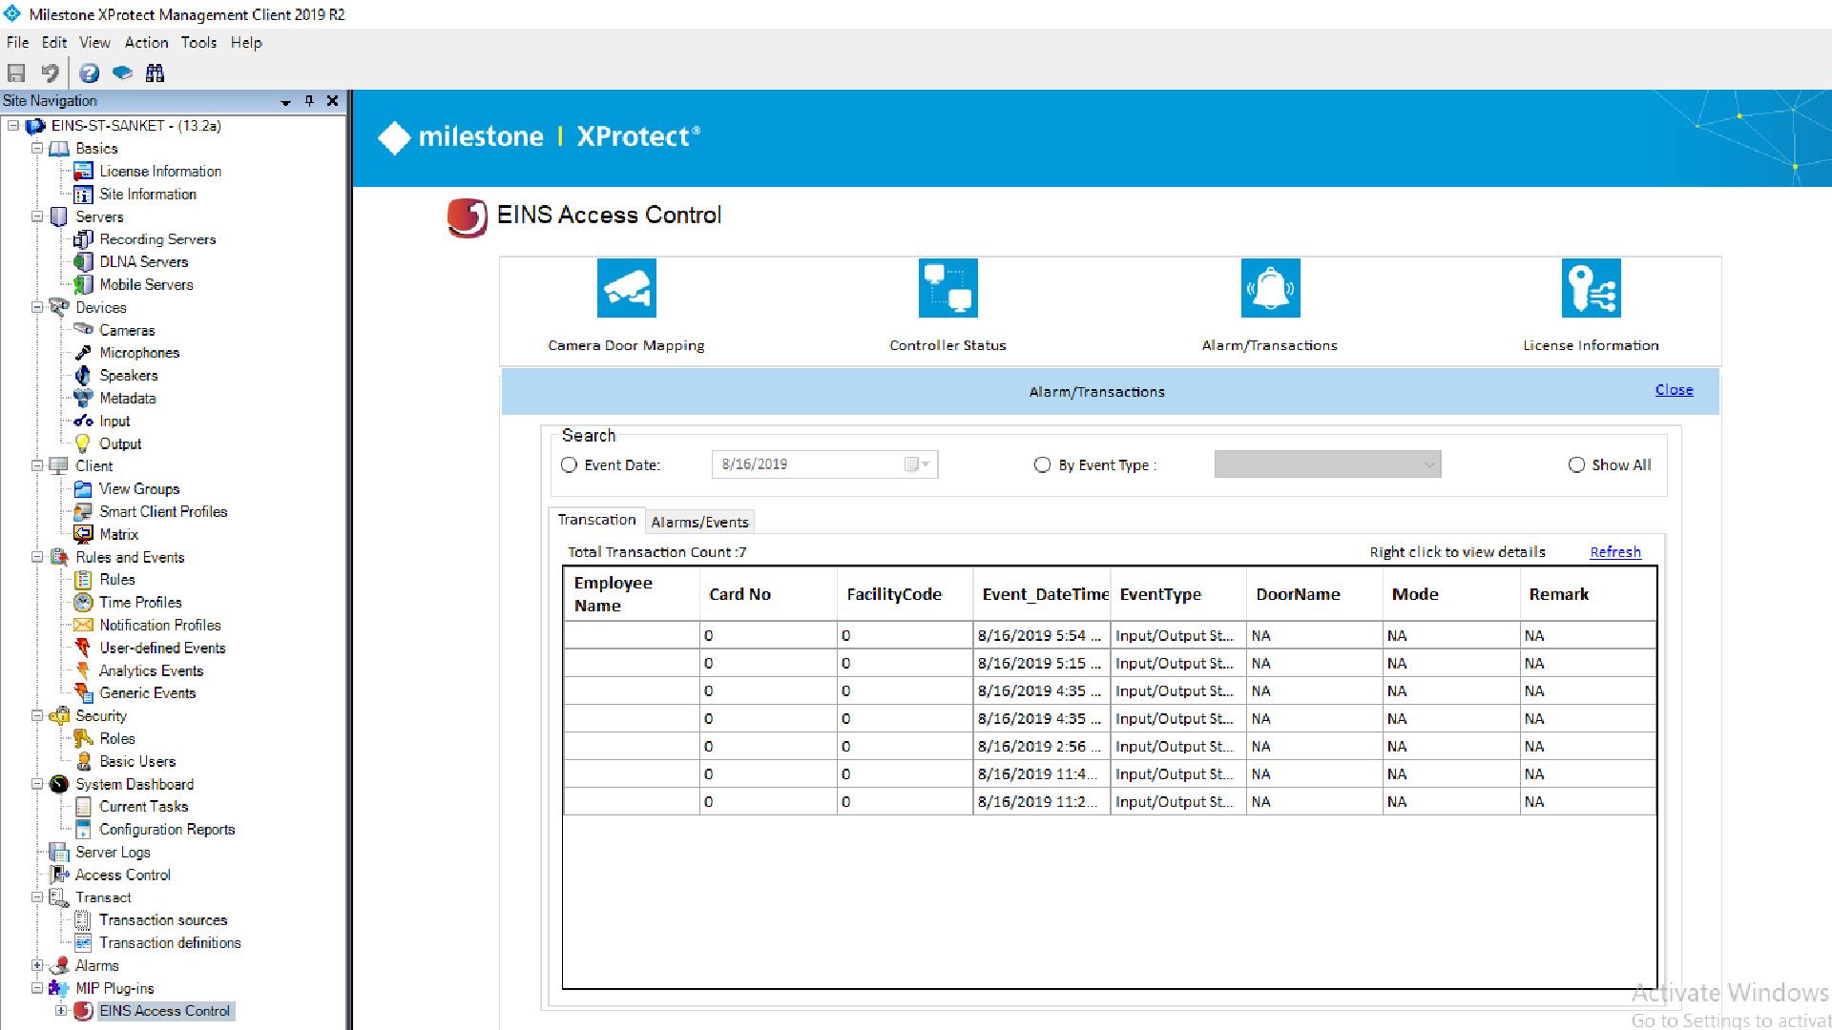
Task: Select License Information in Basics tree
Action: pos(159,172)
